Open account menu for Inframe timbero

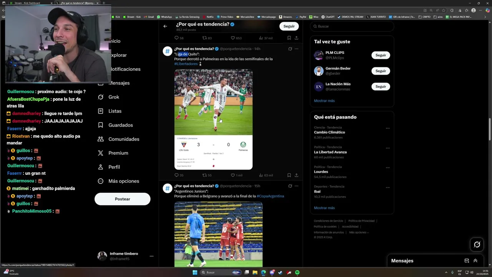[x=151, y=256]
